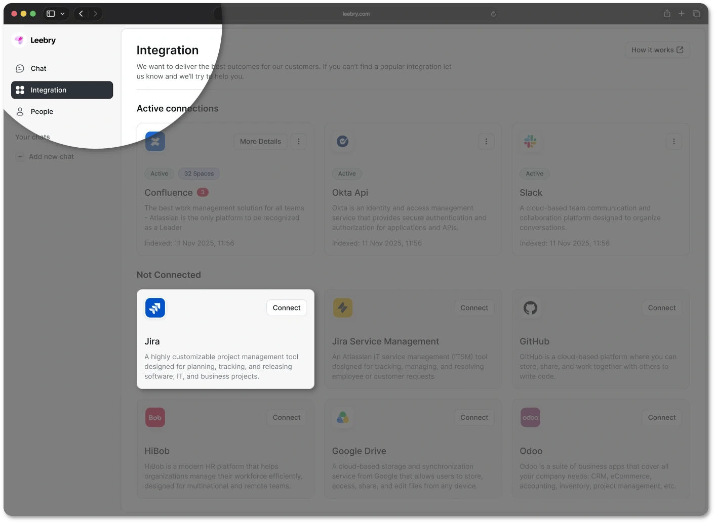Toggle the browser sidebar icon

coord(51,14)
